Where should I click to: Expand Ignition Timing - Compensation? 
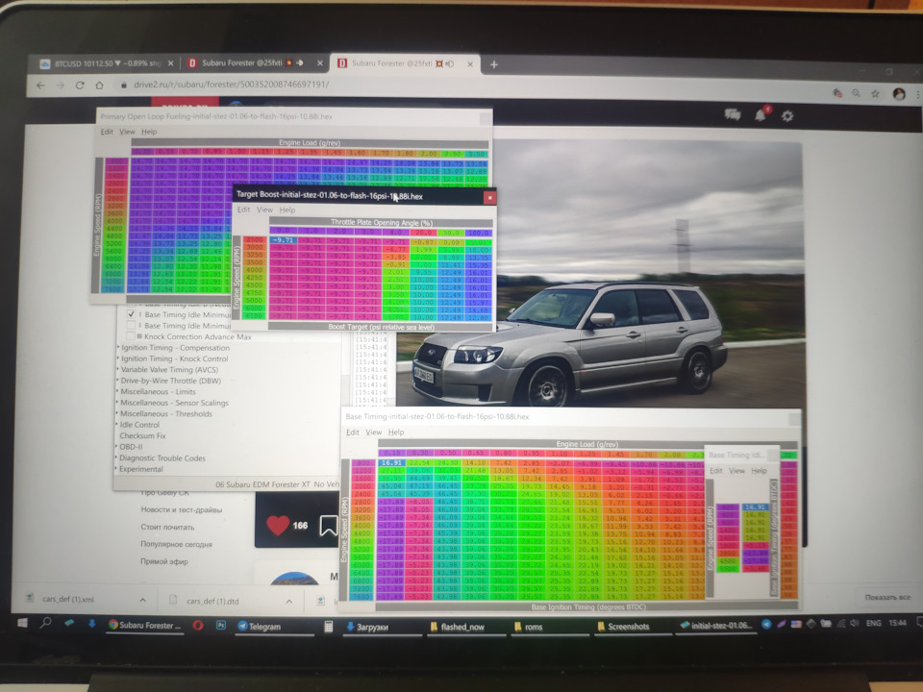175,348
